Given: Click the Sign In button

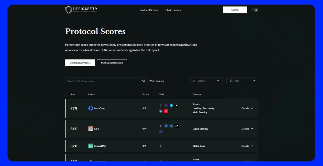Looking at the screenshot, I should [x=235, y=10].
